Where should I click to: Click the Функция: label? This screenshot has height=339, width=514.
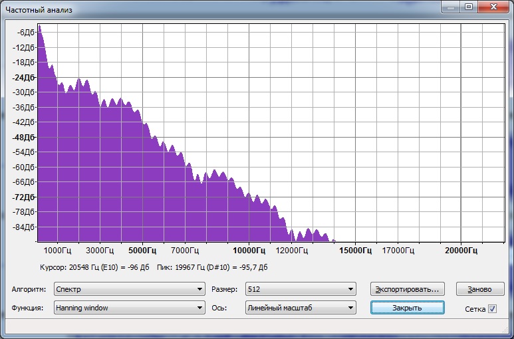tap(27, 308)
